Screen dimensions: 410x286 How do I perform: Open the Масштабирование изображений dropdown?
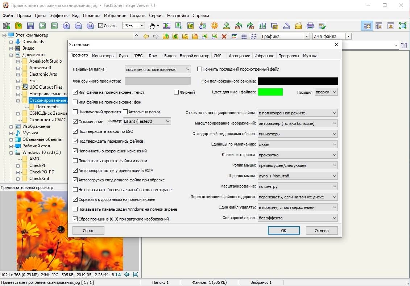click(298, 123)
